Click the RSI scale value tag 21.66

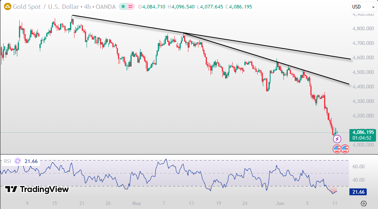click(358, 192)
